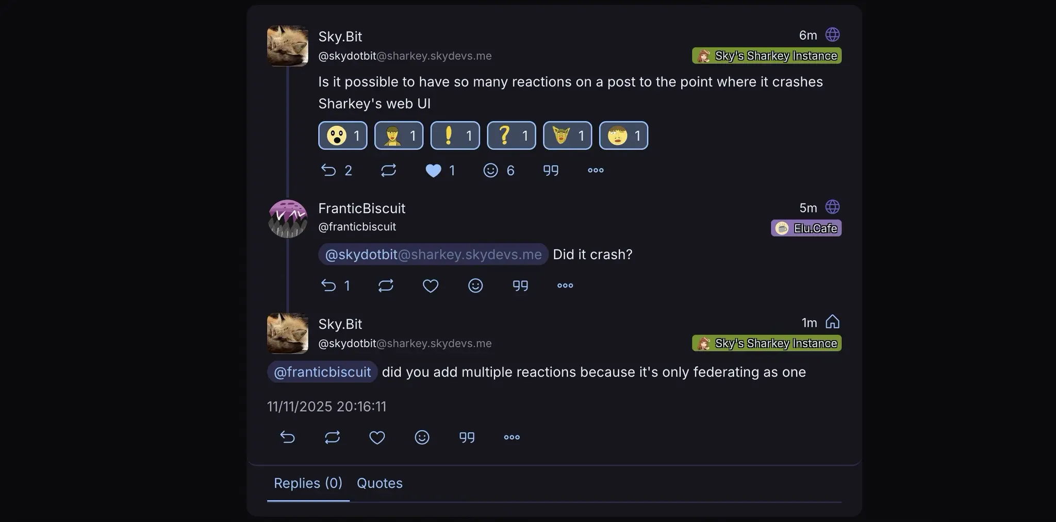1056x522 pixels.
Task: Toggle the surprised face reaction
Action: 342,136
